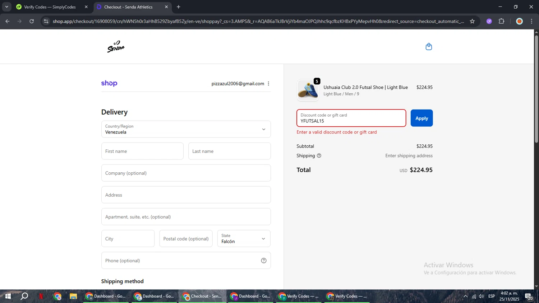
Task: Focus the First name field
Action: pos(142,151)
